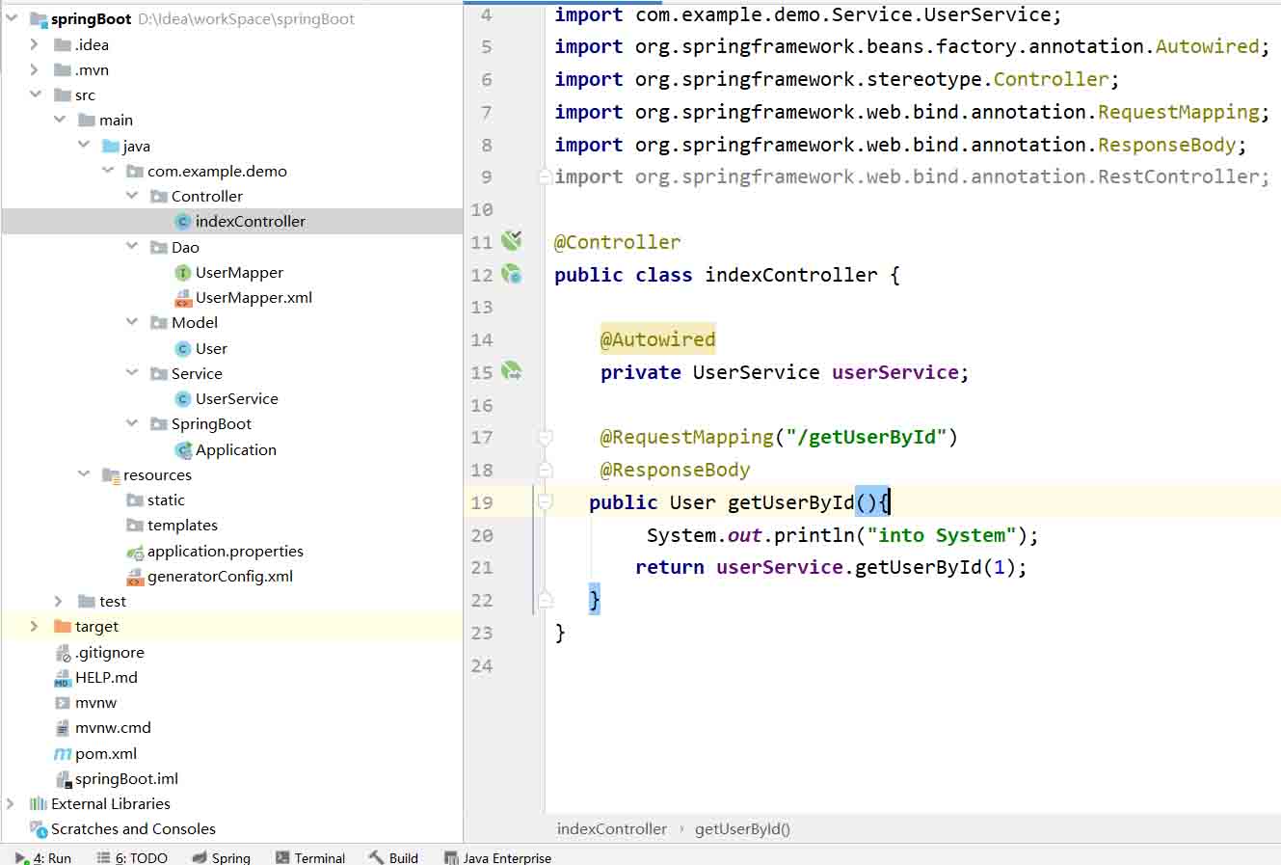Collapse the src folder
This screenshot has height=865, width=1281.
36,95
